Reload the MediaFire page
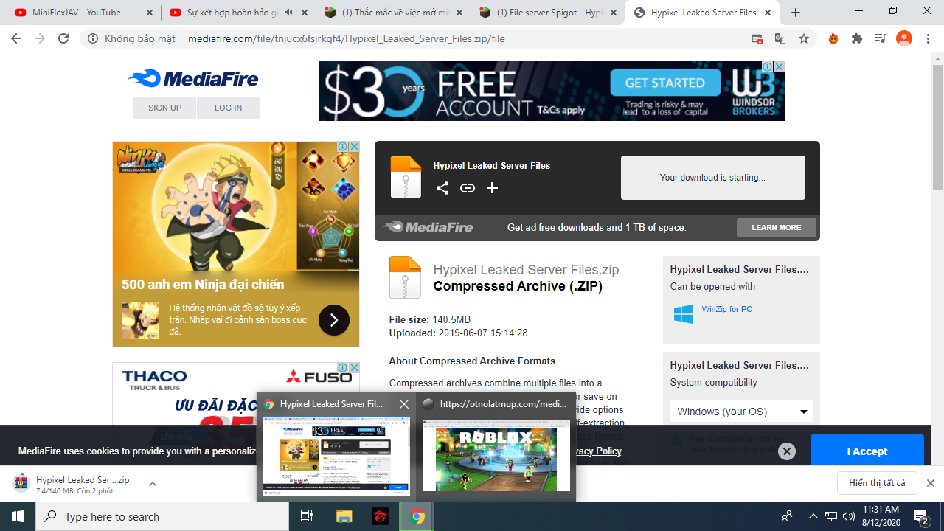Screen dimensions: 944x531 [x=63, y=38]
